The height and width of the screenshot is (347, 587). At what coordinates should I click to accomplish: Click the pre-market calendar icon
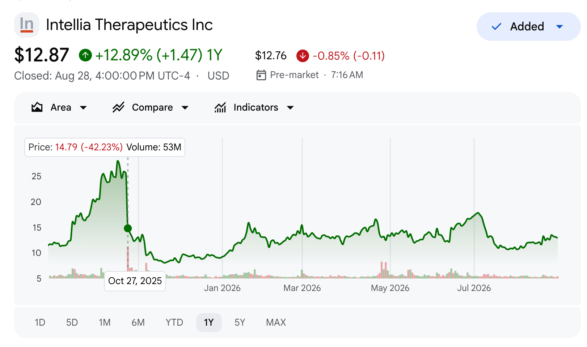[261, 75]
